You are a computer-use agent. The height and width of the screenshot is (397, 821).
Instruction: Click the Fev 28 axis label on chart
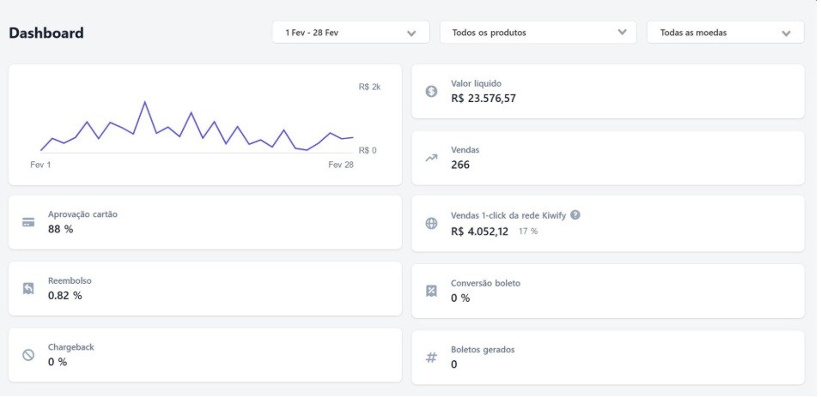[341, 165]
